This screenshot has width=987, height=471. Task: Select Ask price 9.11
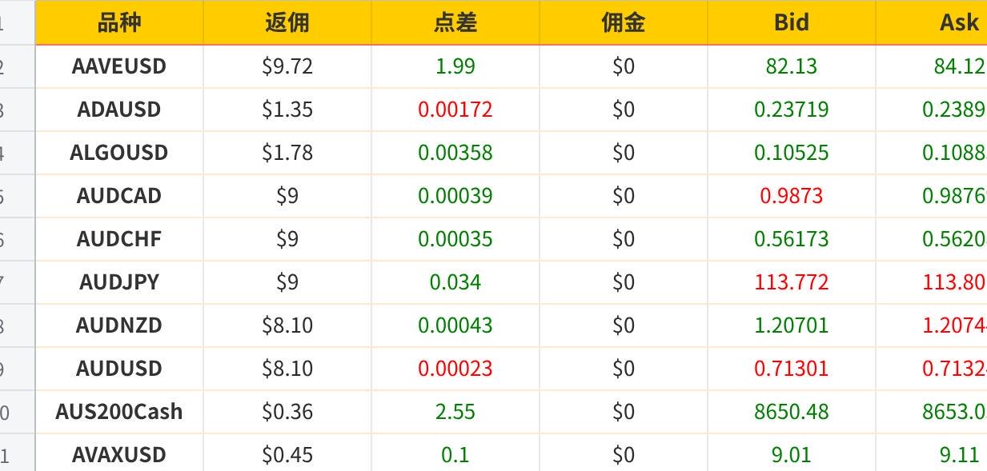960,455
